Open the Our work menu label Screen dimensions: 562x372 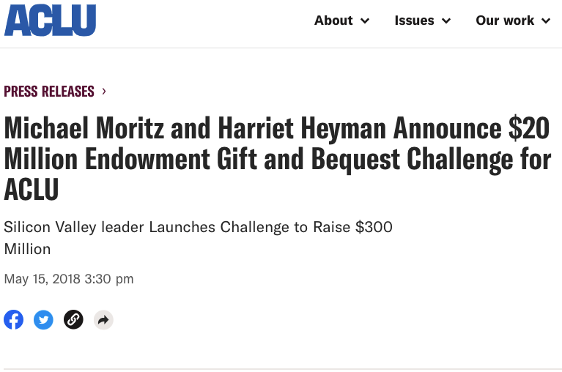505,21
